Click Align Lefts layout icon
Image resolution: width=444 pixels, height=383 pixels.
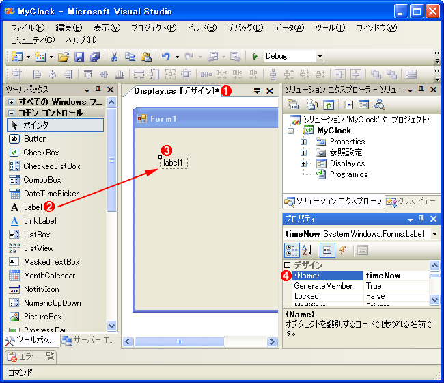pyautogui.click(x=36, y=75)
